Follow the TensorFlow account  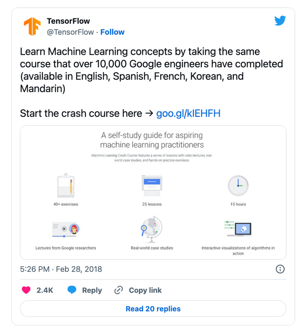click(x=112, y=32)
